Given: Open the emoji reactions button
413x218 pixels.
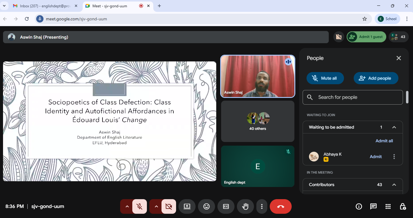Looking at the screenshot, I should pyautogui.click(x=206, y=206).
